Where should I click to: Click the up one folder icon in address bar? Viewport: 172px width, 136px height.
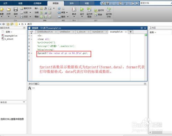[8, 24]
